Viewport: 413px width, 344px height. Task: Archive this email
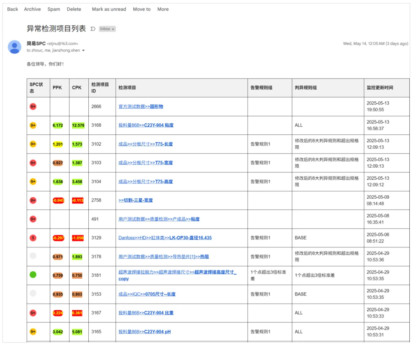coord(32,9)
